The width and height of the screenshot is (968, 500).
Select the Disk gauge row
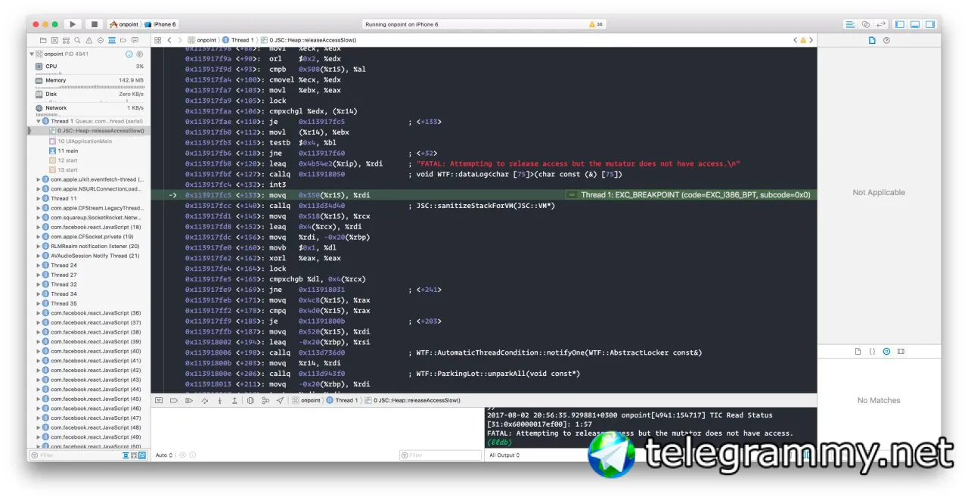[x=89, y=95]
